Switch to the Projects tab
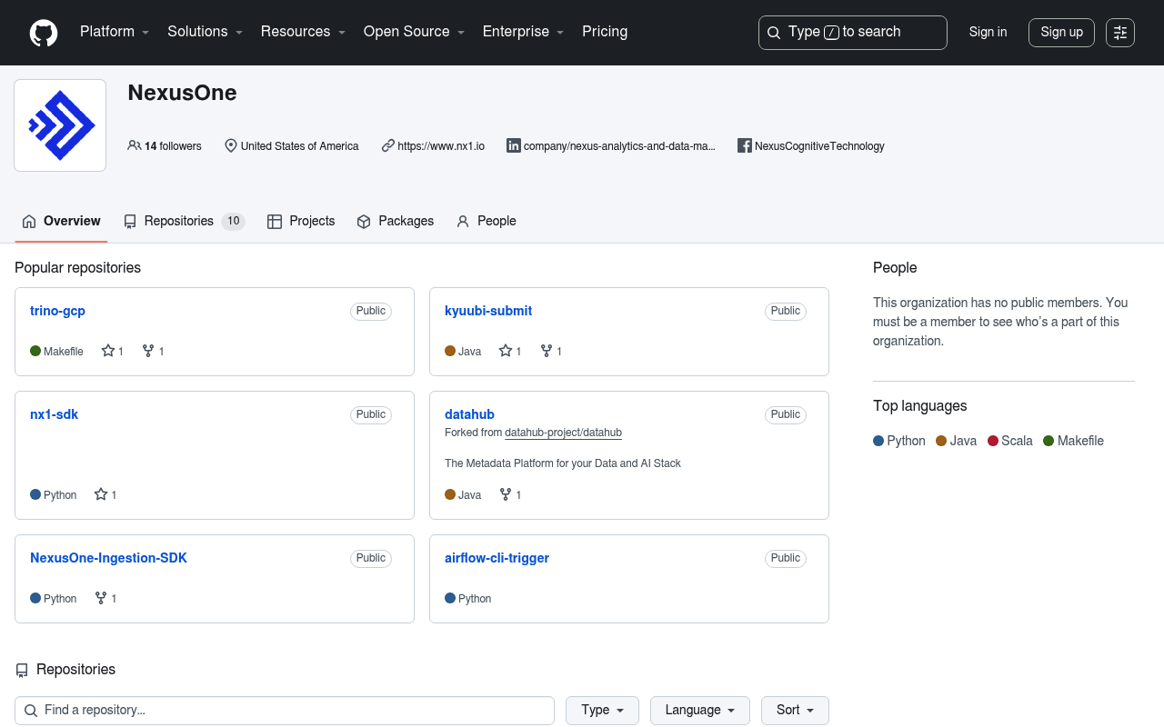This screenshot has width=1164, height=727. click(301, 221)
